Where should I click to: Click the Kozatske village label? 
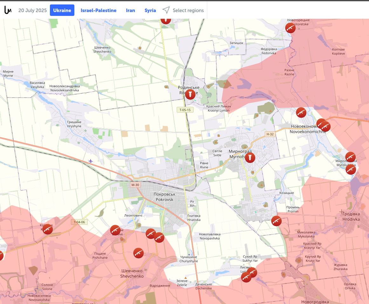287,193
